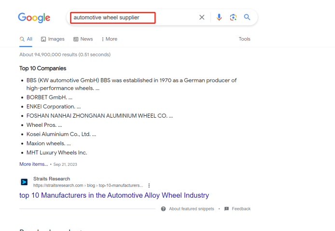Click the Feedback flag icon
335x231 pixels.
[x=226, y=209]
